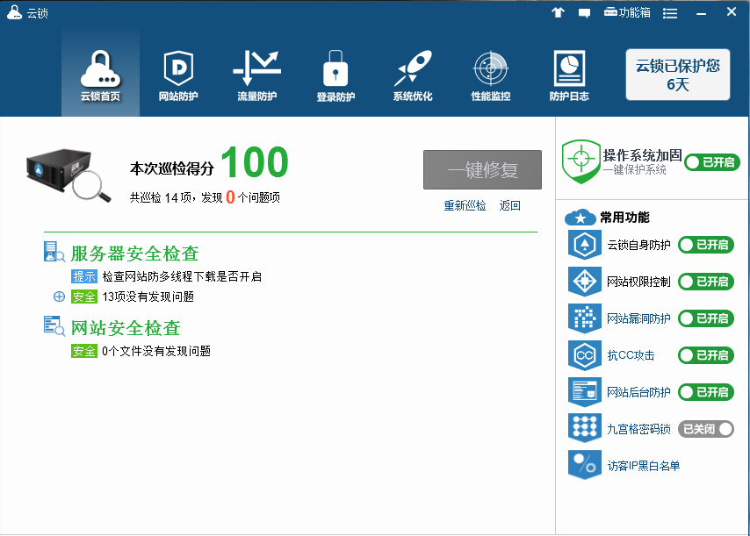
Task: Disable 网站漏洞防护 switch
Action: (x=706, y=318)
